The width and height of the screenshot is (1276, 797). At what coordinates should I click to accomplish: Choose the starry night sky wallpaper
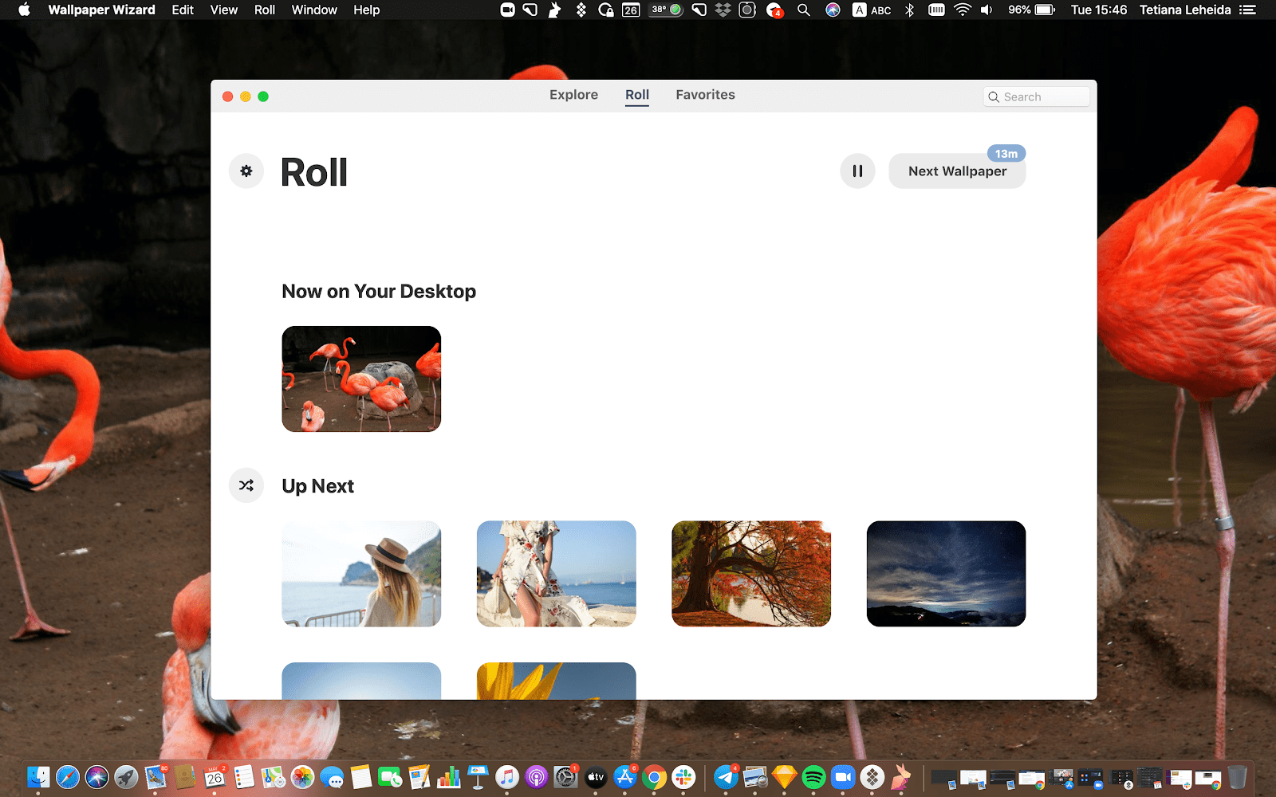tap(946, 574)
